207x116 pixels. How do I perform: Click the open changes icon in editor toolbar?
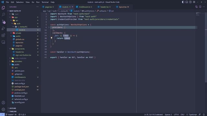(x=196, y=7)
